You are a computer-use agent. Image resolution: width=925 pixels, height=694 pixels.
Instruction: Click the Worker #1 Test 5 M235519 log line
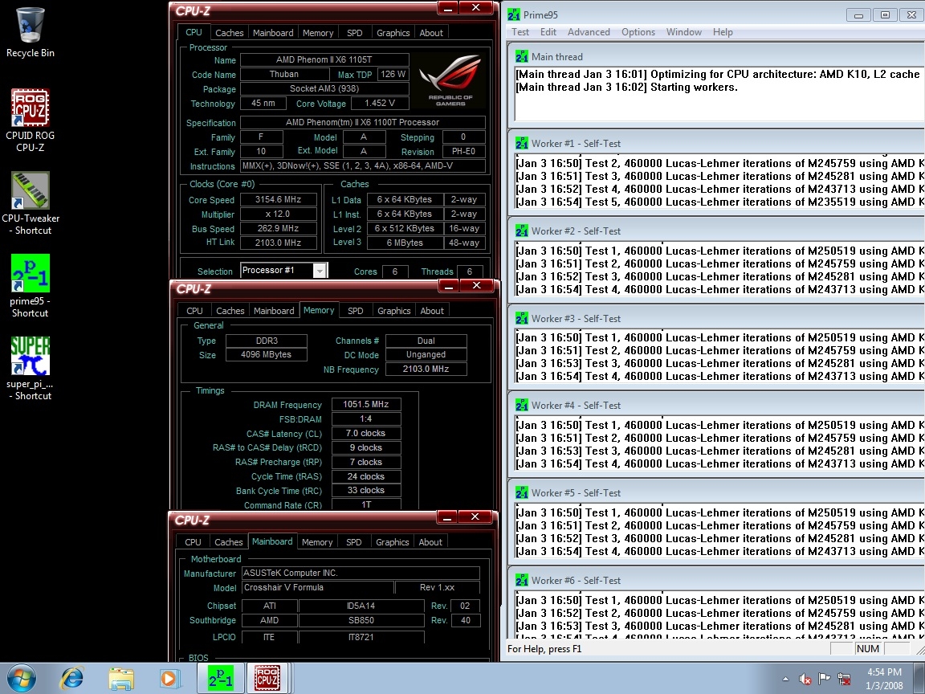pyautogui.click(x=719, y=202)
